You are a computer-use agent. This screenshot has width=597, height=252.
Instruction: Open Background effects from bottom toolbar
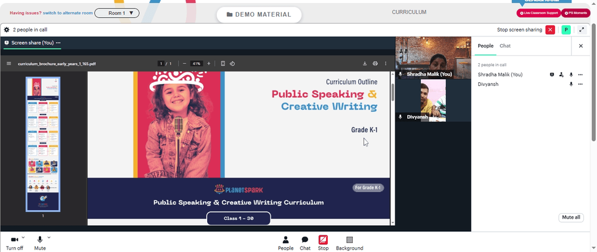349,243
